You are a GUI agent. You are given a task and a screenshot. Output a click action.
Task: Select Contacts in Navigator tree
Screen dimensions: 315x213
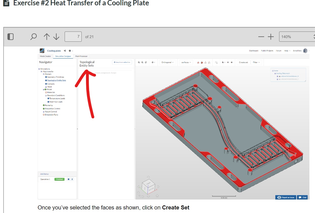click(x=51, y=84)
